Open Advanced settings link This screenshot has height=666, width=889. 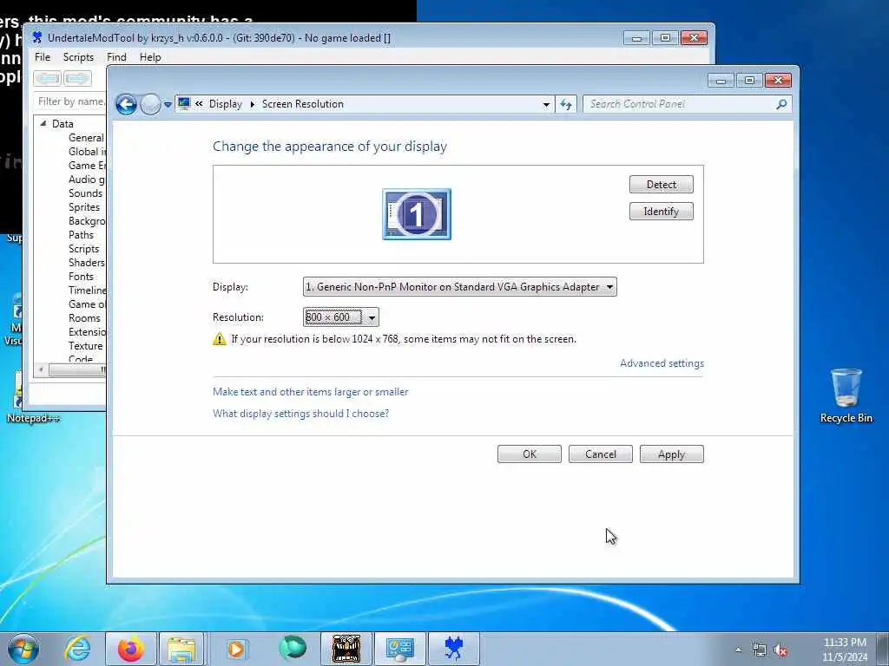662,363
